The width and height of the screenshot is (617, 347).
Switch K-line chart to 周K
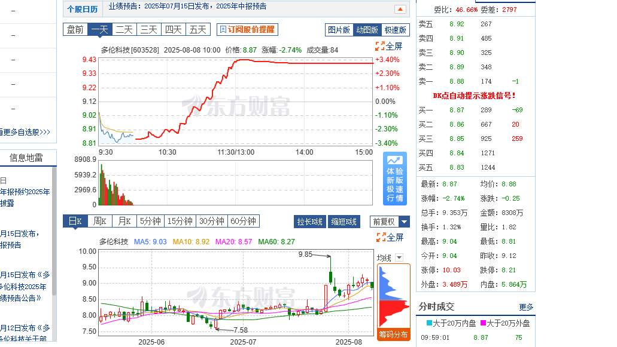click(x=99, y=221)
